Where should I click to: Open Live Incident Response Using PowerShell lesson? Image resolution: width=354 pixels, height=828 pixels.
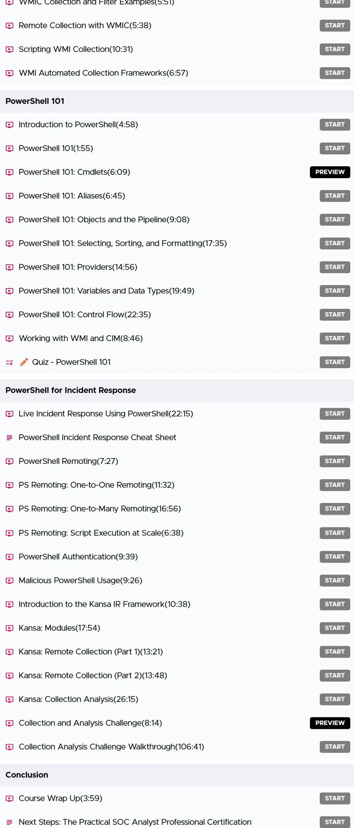[x=106, y=414]
